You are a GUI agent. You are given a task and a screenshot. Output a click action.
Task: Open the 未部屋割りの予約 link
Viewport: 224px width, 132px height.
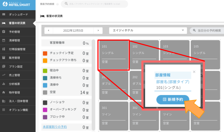[55, 127]
